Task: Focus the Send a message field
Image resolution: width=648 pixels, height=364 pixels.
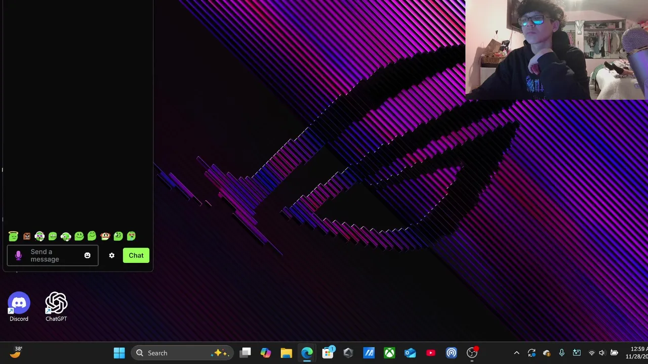Action: click(53, 255)
